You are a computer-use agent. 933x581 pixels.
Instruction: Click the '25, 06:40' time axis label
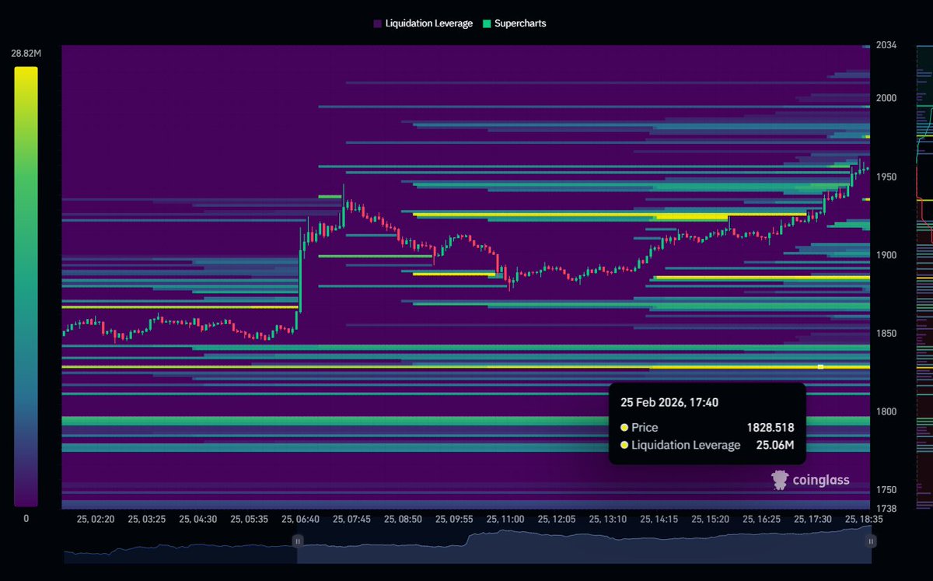300,518
